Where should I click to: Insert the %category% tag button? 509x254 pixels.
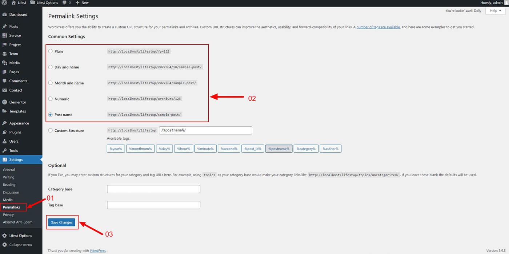306,149
